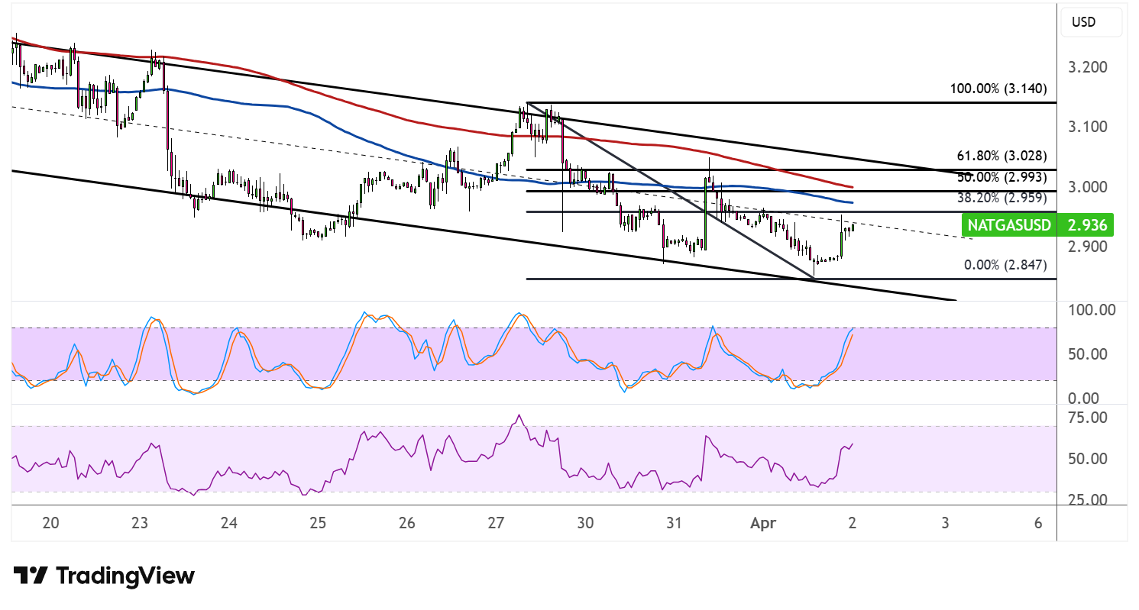The height and width of the screenshot is (610, 1139).
Task: Click date 24 on the time axis
Action: [x=229, y=523]
